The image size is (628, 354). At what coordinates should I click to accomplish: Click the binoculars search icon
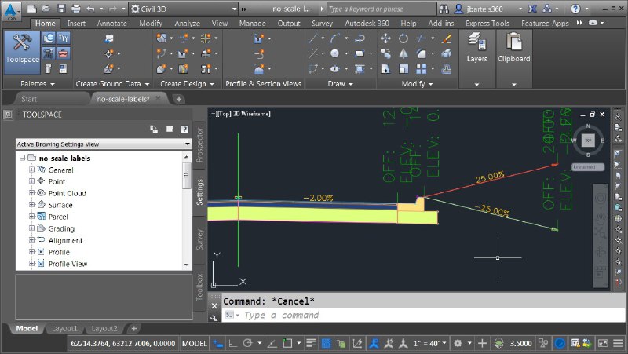[444, 9]
